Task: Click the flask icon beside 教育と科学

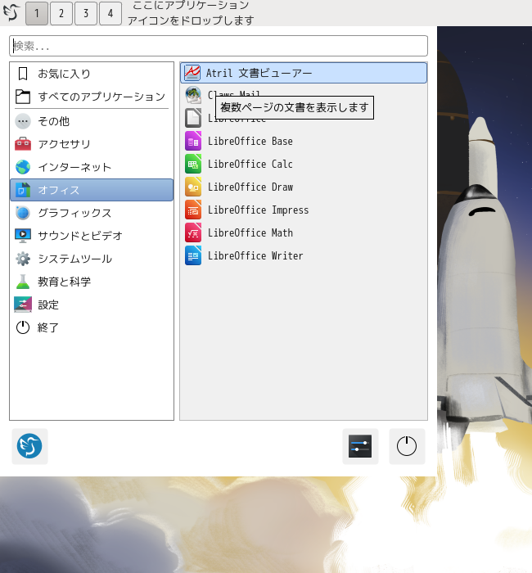Action: coord(23,282)
